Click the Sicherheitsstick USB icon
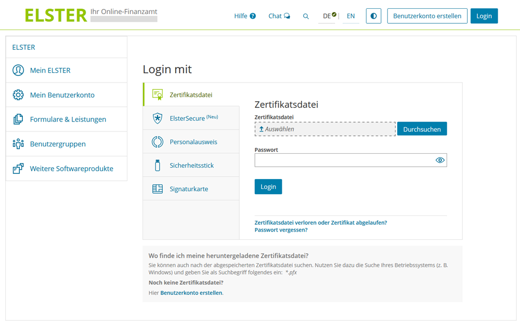This screenshot has width=520, height=324. click(157, 166)
